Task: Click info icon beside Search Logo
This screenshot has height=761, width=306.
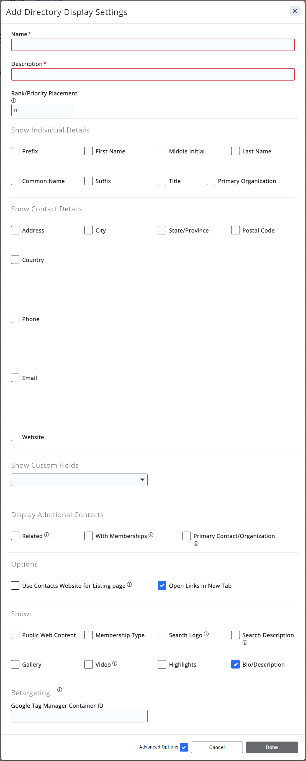Action: (x=206, y=634)
